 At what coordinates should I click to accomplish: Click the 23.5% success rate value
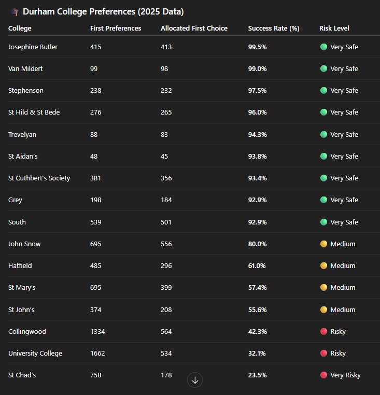click(x=257, y=375)
